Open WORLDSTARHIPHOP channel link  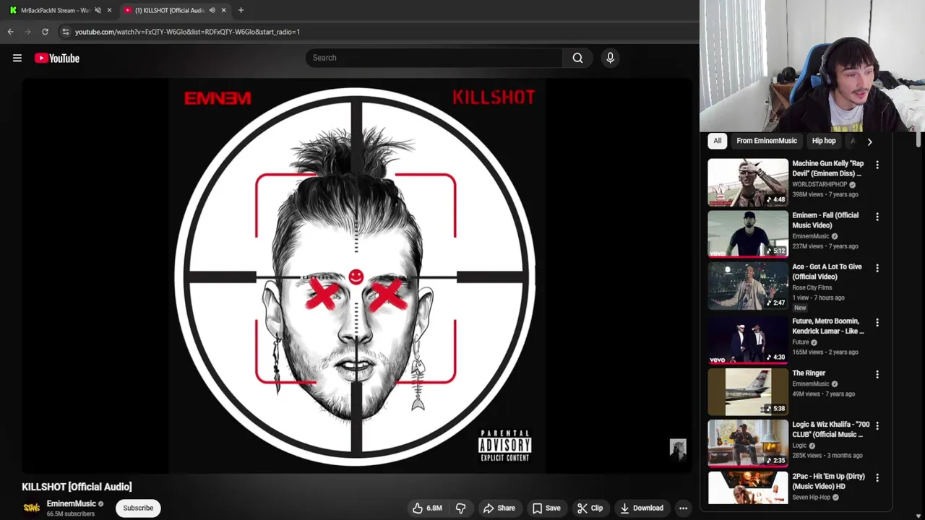[819, 184]
